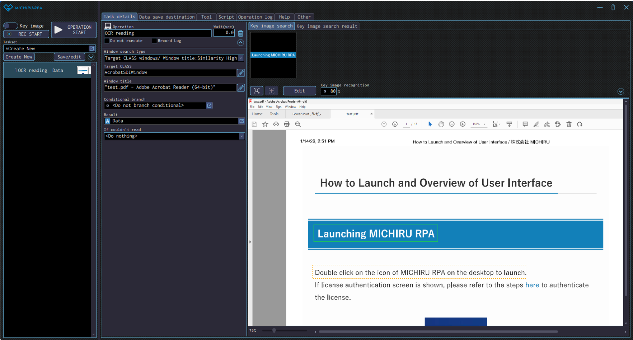The height and width of the screenshot is (340, 633).
Task: Click the Save/edit button
Action: [69, 57]
